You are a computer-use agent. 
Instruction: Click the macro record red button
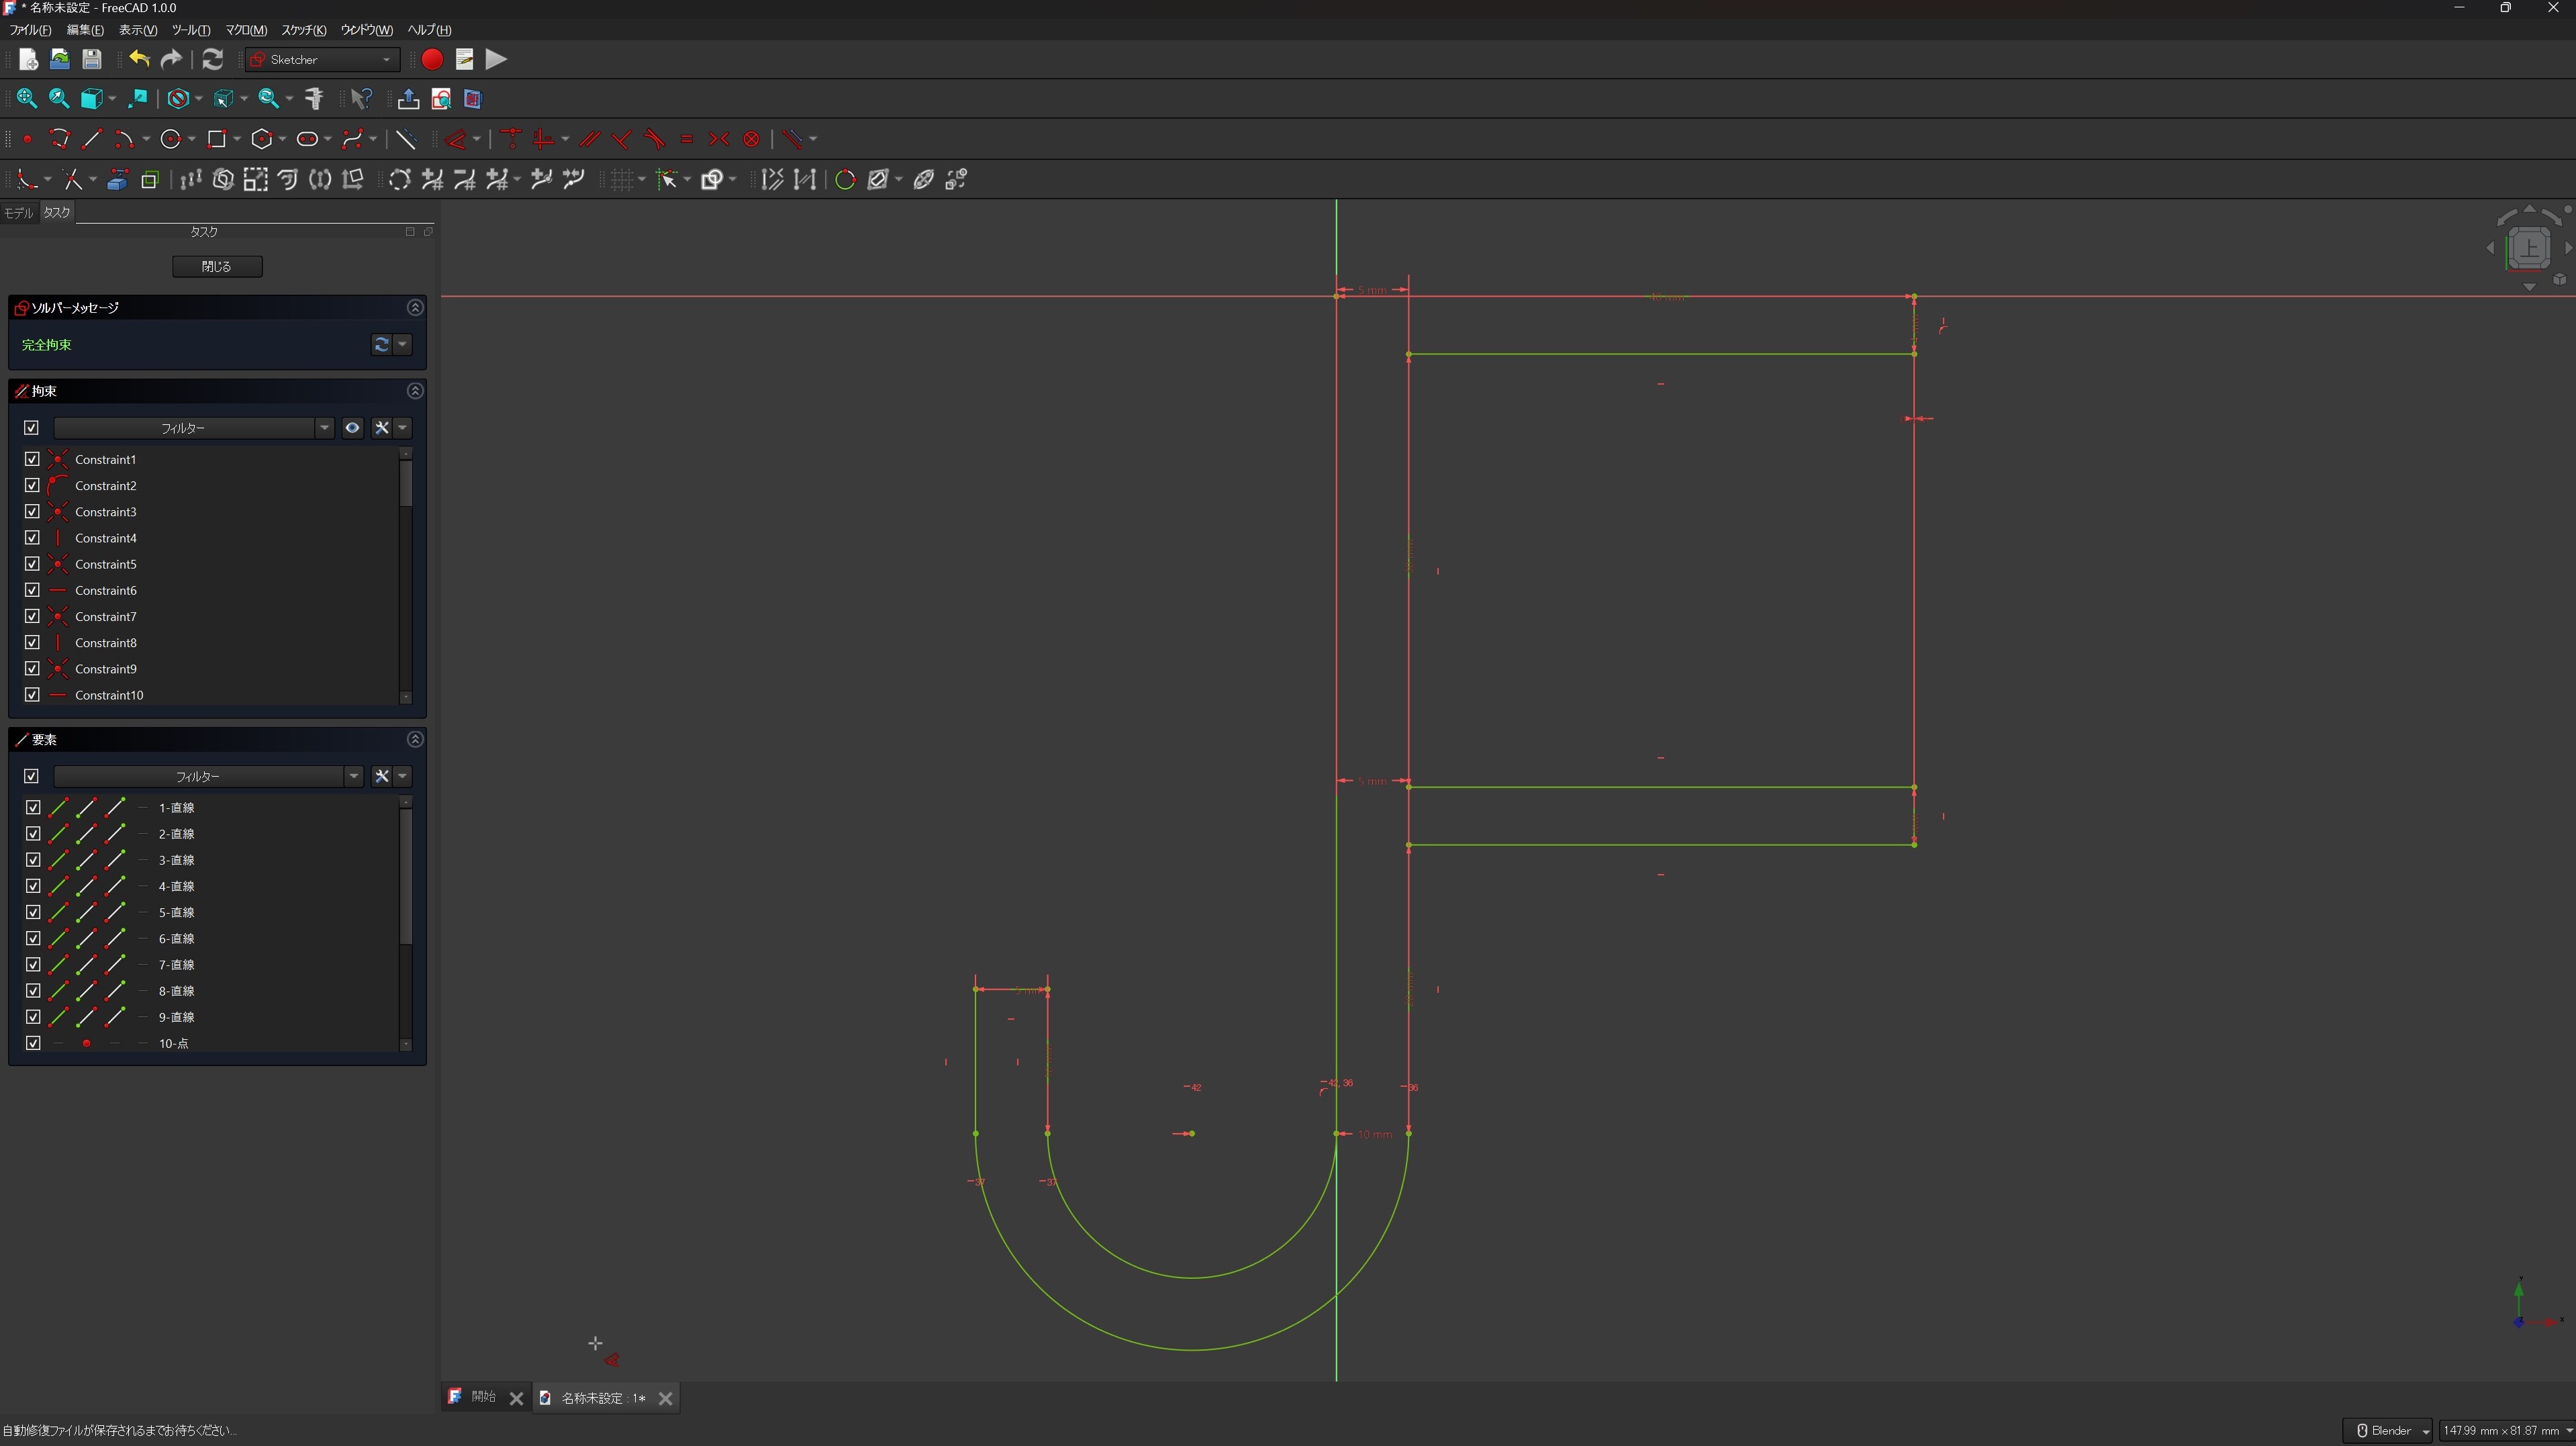tap(432, 60)
